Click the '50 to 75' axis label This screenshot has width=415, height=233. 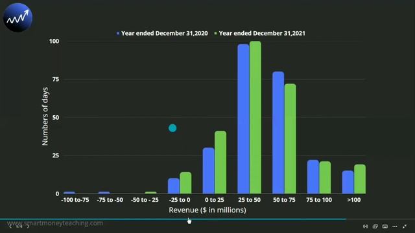pyautogui.click(x=284, y=200)
